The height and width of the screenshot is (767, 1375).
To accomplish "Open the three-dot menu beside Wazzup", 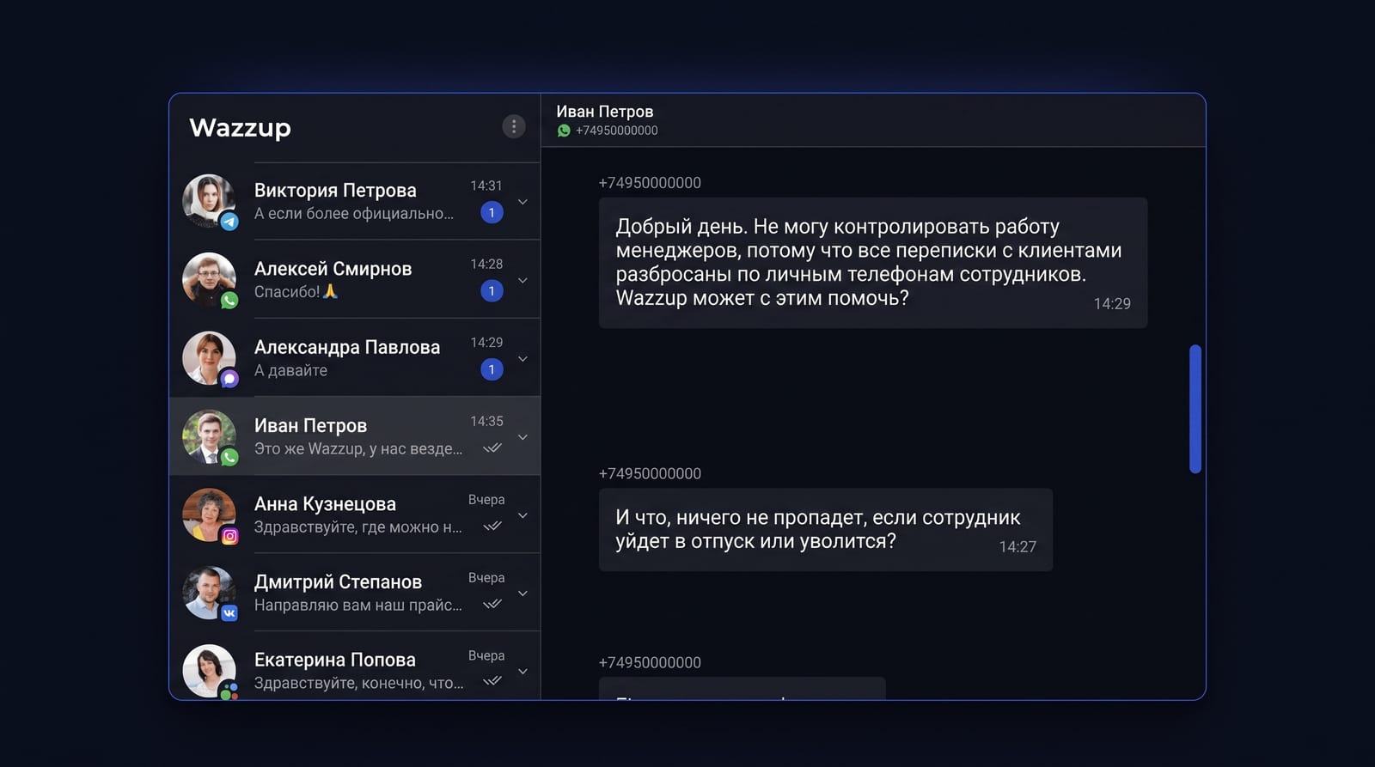I will tap(514, 126).
